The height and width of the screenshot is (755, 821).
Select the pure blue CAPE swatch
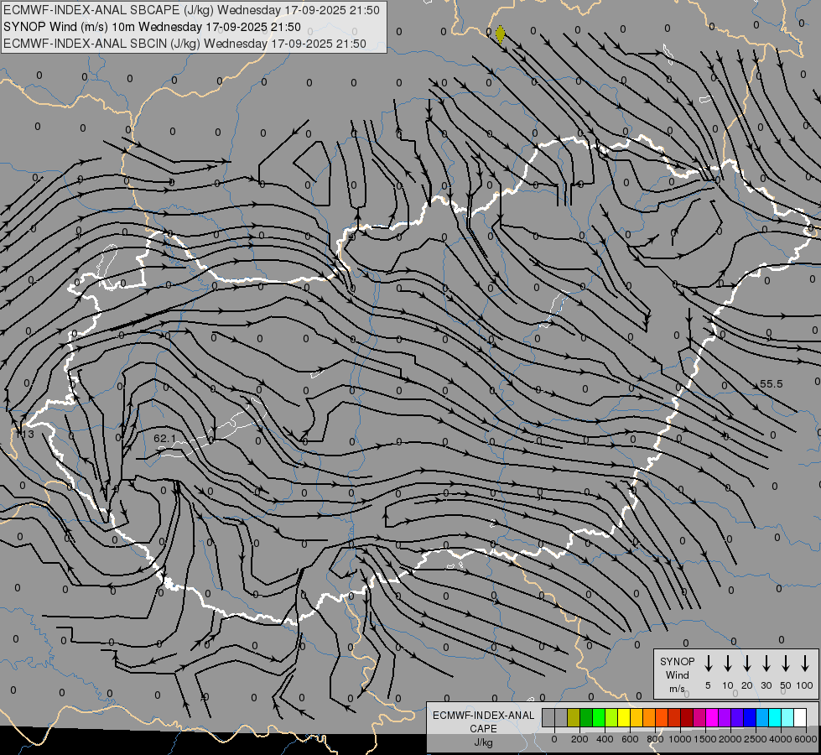pyautogui.click(x=751, y=717)
